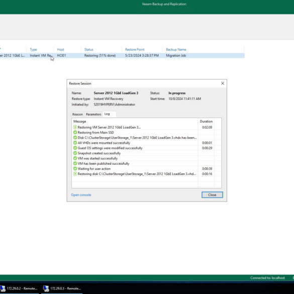The height and width of the screenshot is (294, 294).
Task: Click duration value '0:00:16'
Action: pos(207,174)
